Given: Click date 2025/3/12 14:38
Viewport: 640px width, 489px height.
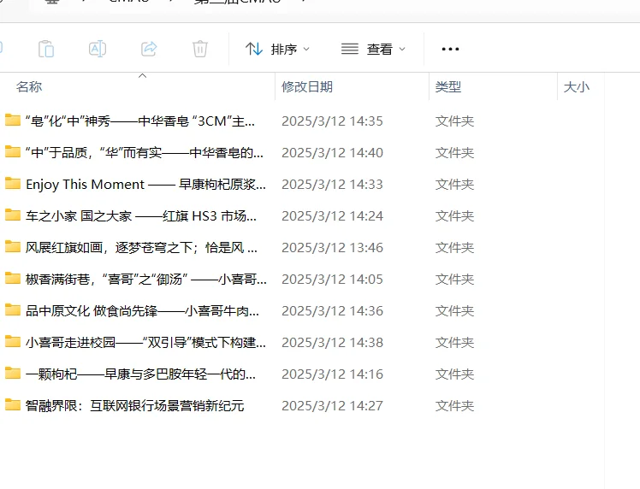Looking at the screenshot, I should coord(332,343).
